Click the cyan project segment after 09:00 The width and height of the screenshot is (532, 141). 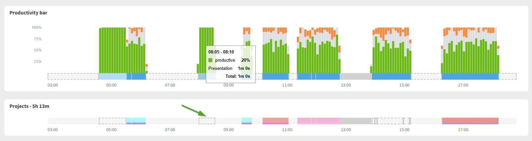[246, 120]
